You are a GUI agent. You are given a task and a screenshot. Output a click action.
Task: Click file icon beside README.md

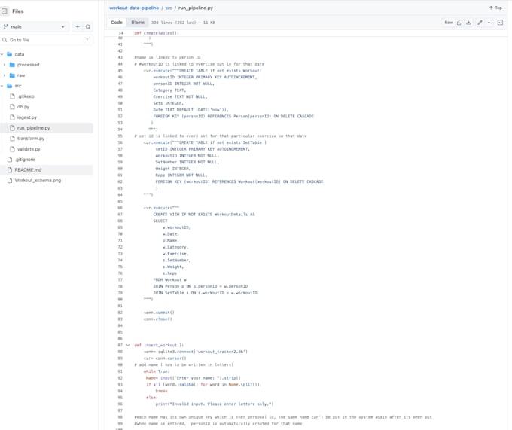(10, 169)
